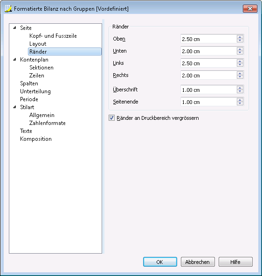The image size is (262, 276).
Task: Cancel with the Abbrechen button
Action: click(198, 262)
